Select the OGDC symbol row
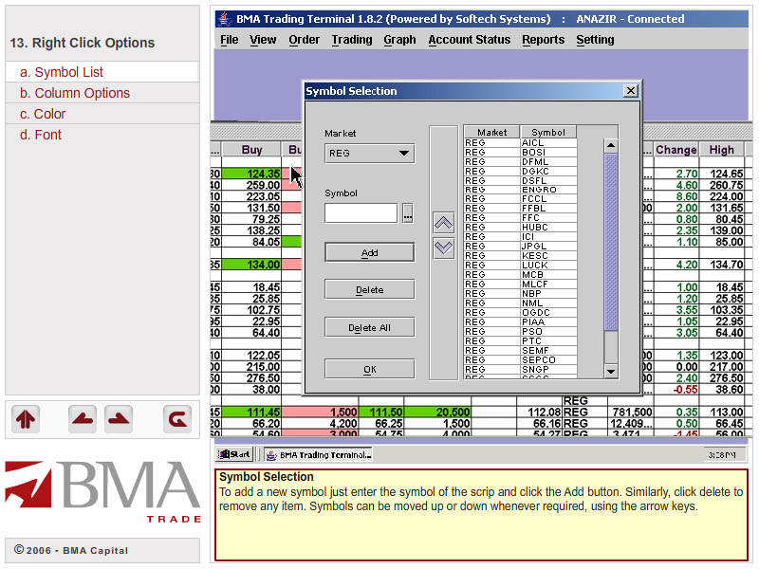The image size is (759, 569). click(x=520, y=313)
